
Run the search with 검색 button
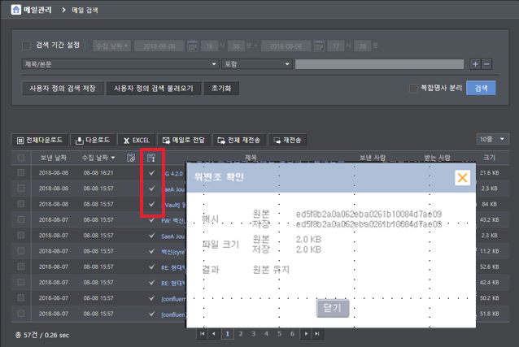click(x=481, y=88)
